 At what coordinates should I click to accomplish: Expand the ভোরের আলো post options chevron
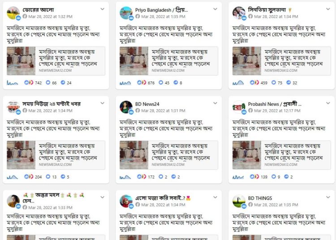click(x=103, y=9)
